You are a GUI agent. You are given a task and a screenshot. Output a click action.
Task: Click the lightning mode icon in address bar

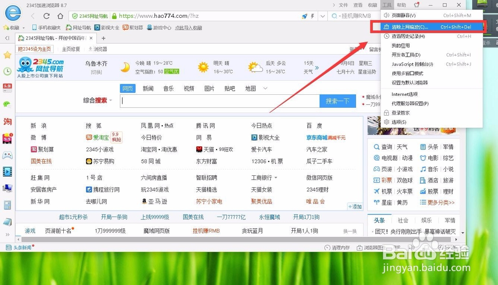313,16
